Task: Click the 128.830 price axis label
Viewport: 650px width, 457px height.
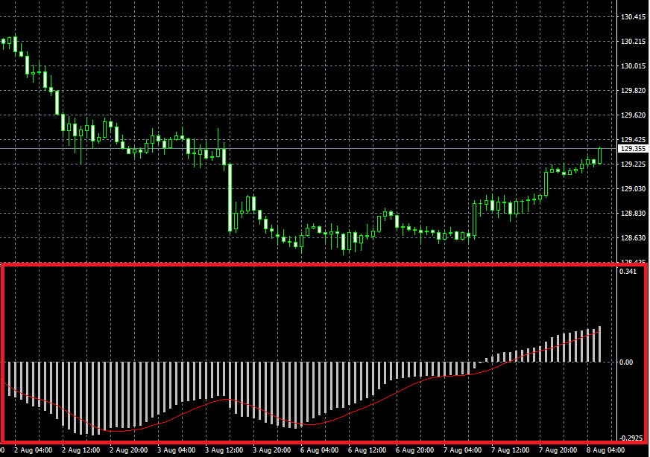Action: (633, 213)
